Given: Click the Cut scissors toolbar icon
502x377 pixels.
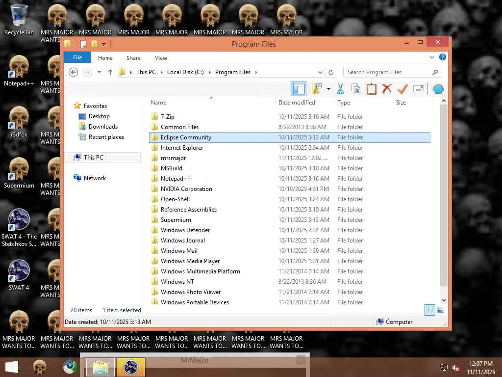Looking at the screenshot, I should pyautogui.click(x=340, y=89).
